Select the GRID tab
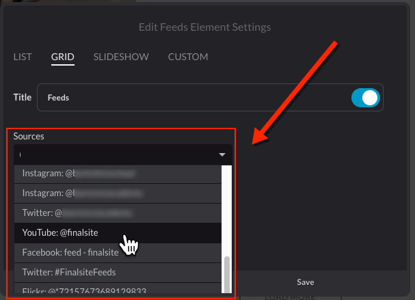This screenshot has height=300, width=415. pos(63,57)
